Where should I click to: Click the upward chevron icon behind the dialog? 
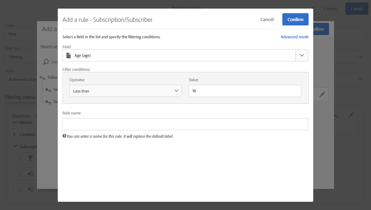pos(336,116)
